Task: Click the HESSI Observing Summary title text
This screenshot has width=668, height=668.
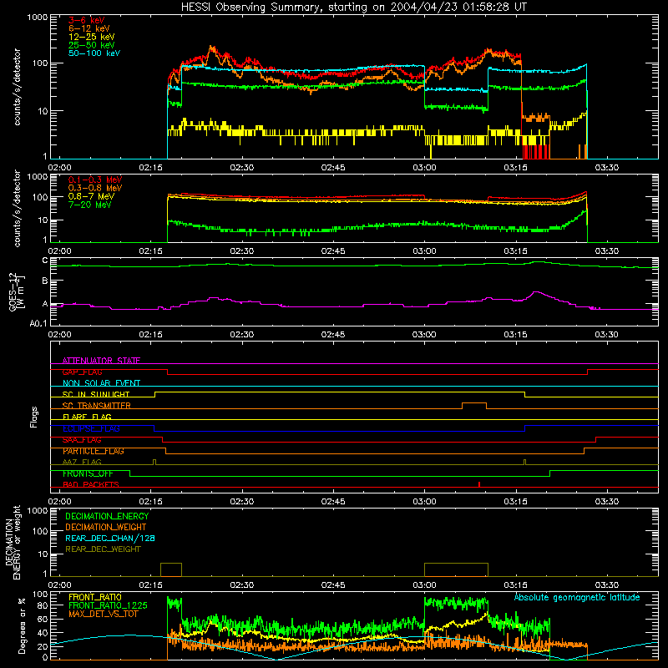Action: (x=353, y=8)
